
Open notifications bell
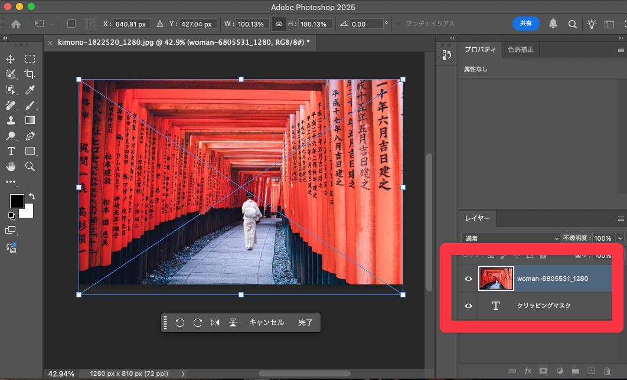553,24
